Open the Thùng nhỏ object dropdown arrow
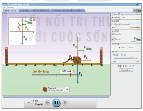Image resolution: width=143 pixels, height=111 pixels. click(x=67, y=89)
